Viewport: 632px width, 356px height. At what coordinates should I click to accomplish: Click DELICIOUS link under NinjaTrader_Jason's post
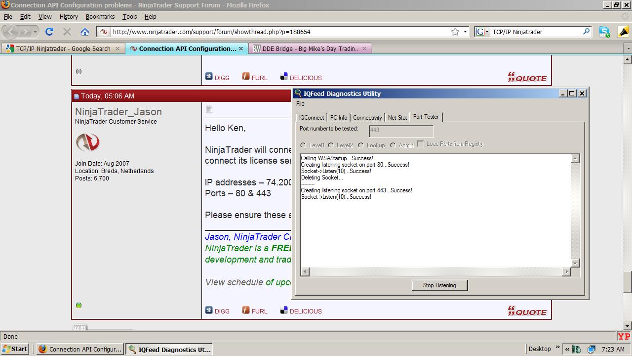pos(301,311)
